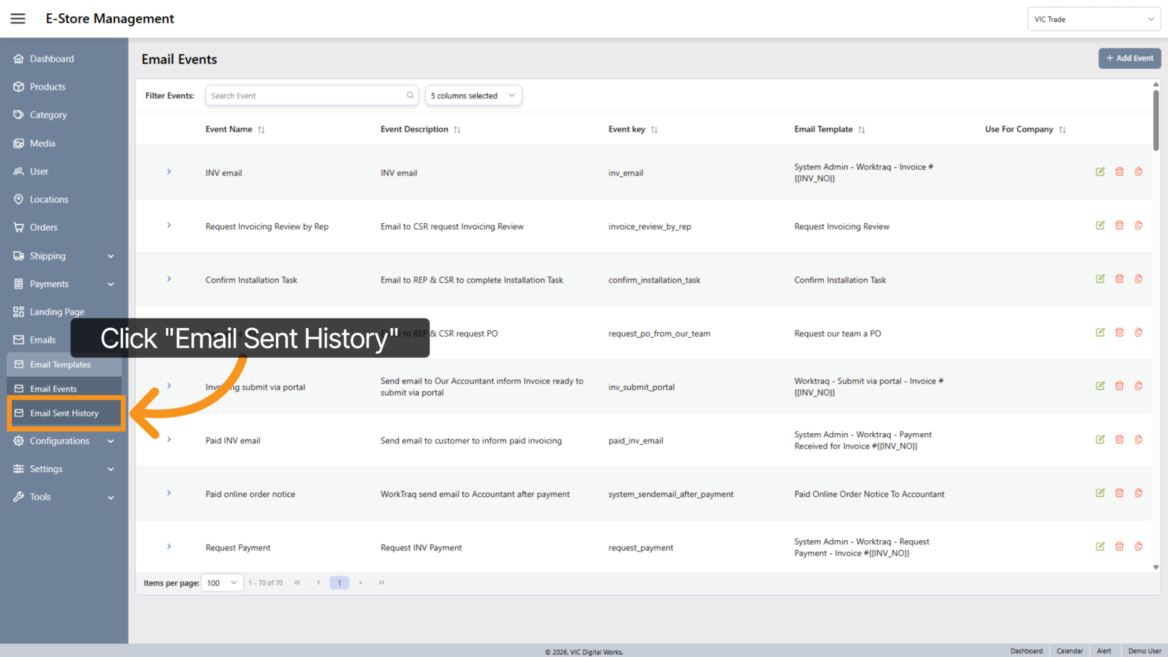
Task: Edit the Paid online order notice event
Action: point(1100,493)
